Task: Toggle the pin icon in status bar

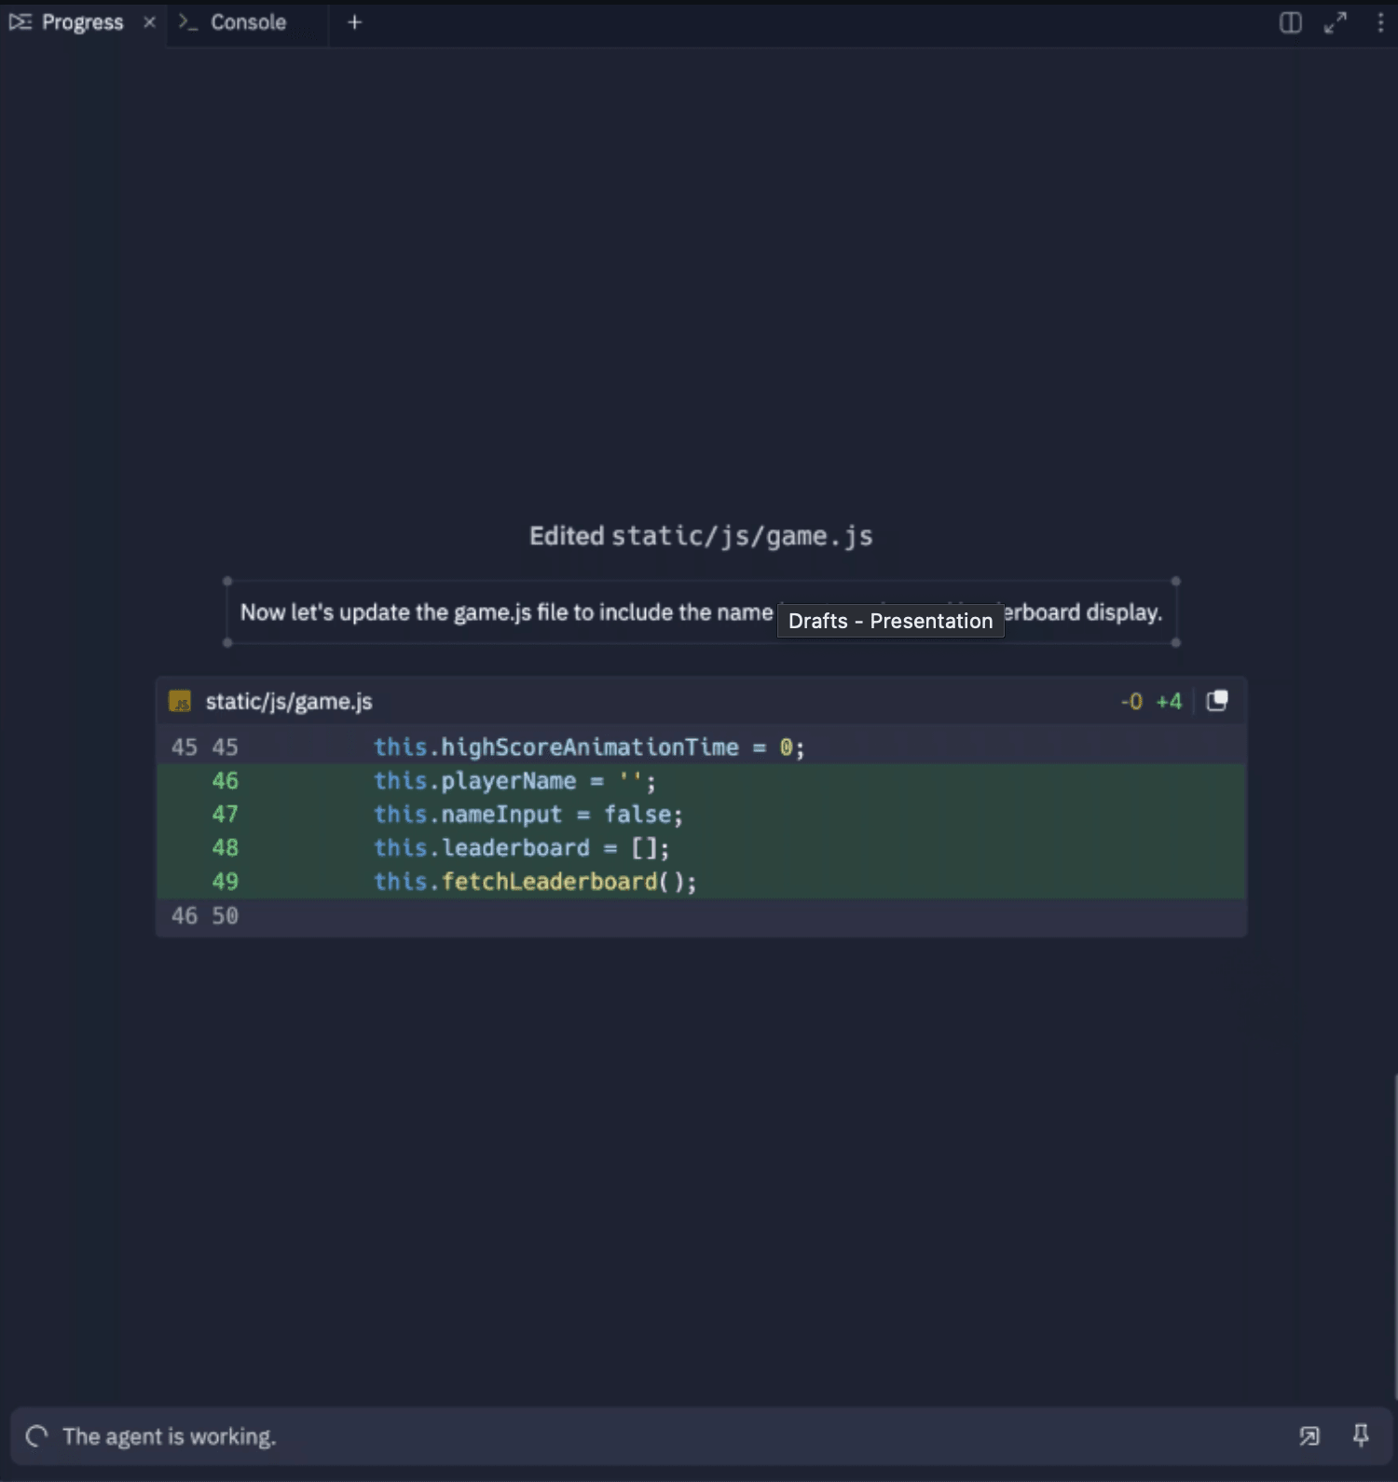Action: tap(1361, 1435)
